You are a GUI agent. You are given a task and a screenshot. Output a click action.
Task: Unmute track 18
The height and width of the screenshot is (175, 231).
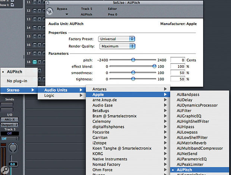(x=35, y=62)
